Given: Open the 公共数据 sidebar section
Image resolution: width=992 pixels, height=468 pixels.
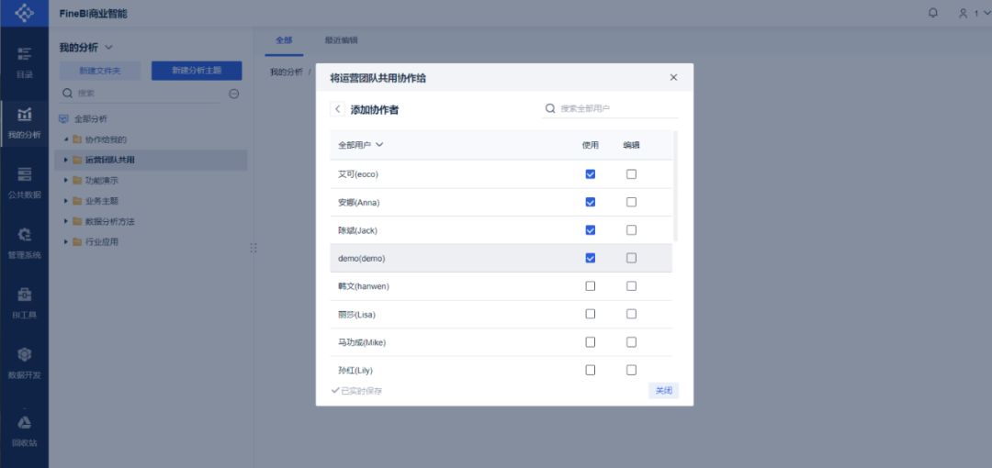Looking at the screenshot, I should 24,184.
